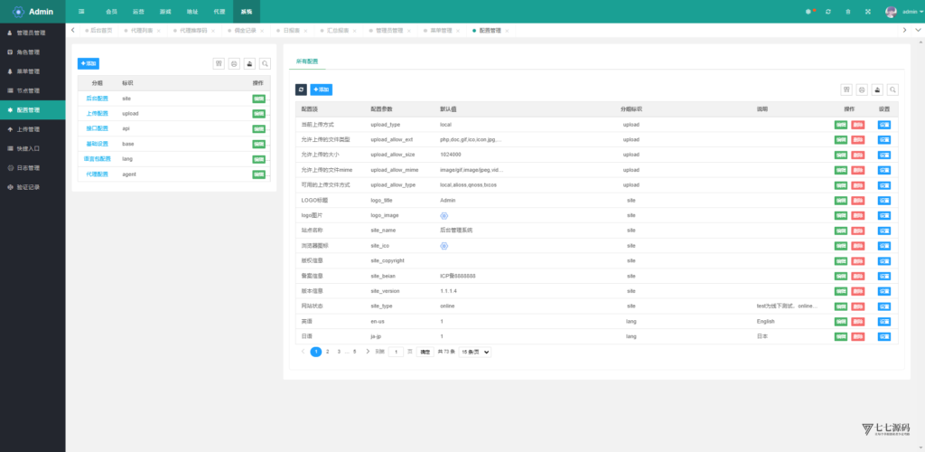Go to page 2 in pagination
The image size is (925, 452).
click(x=328, y=352)
